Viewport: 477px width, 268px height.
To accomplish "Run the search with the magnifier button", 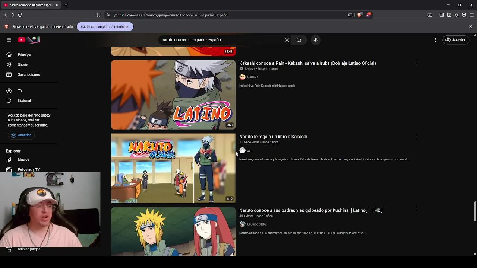I will [299, 40].
